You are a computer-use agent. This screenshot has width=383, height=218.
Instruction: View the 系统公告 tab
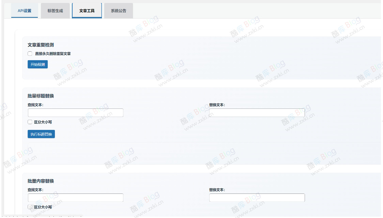pyautogui.click(x=118, y=11)
